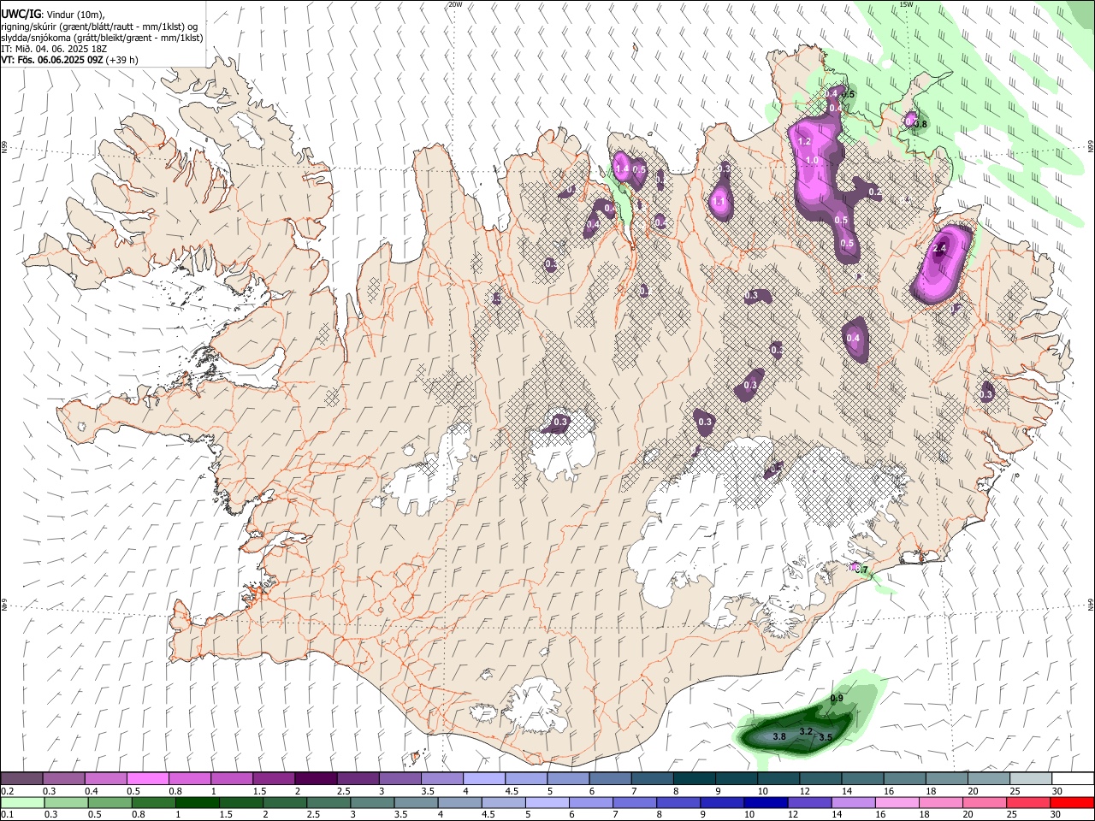Click the '0.4' label under the snow legend
Viewport: 1095px width, 821px height.
[x=92, y=791]
